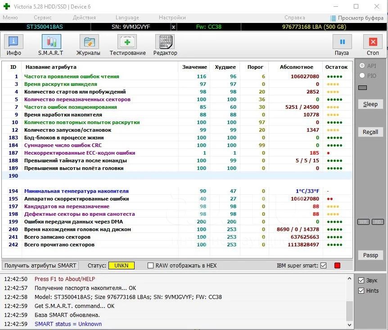Select the API access mode radio
Image resolution: width=388 pixels, height=330 pixels.
pyautogui.click(x=362, y=66)
